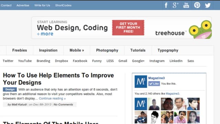Open the Sass tag link

click(190, 61)
